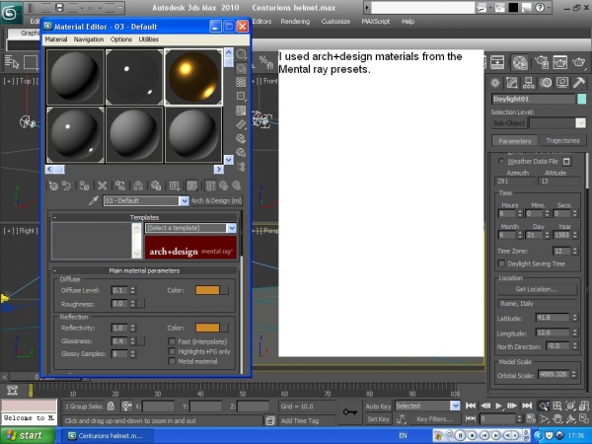The height and width of the screenshot is (444, 592).
Task: Open the Utilities menu in Material Editor
Action: click(149, 39)
